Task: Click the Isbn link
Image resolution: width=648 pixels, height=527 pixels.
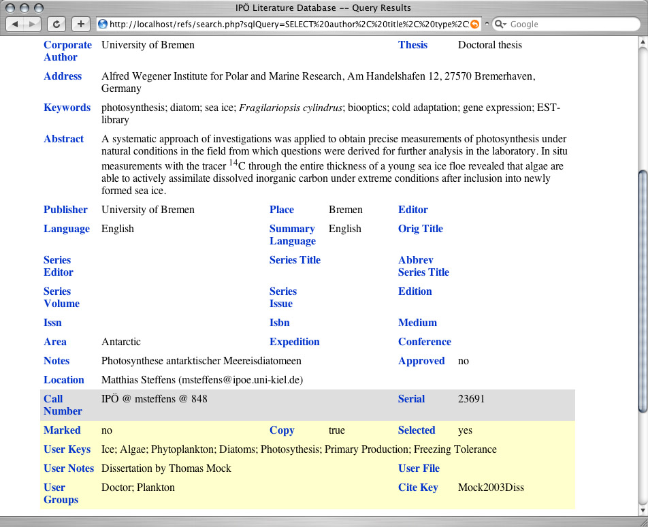Action: click(279, 323)
